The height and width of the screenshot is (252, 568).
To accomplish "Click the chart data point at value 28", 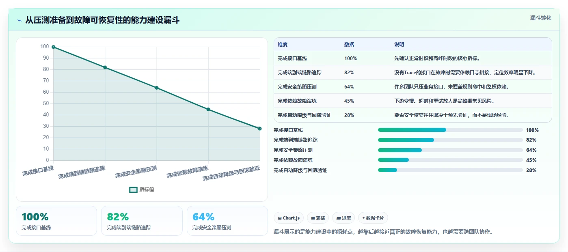I will point(260,129).
